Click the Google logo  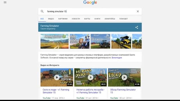click(x=90, y=3)
